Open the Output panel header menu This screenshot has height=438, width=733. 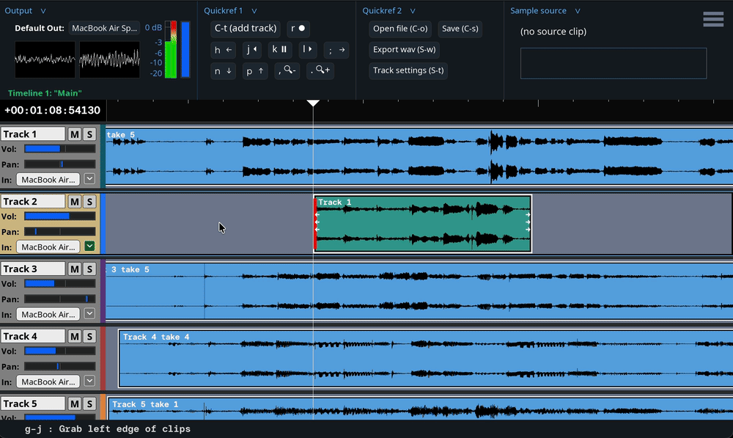pyautogui.click(x=43, y=11)
